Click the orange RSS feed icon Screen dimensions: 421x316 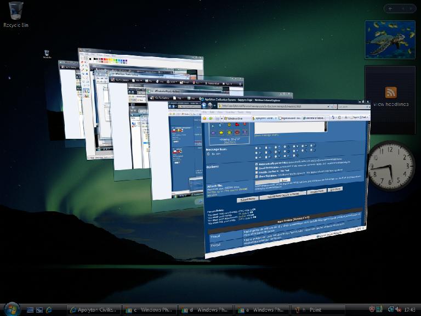[x=391, y=92]
